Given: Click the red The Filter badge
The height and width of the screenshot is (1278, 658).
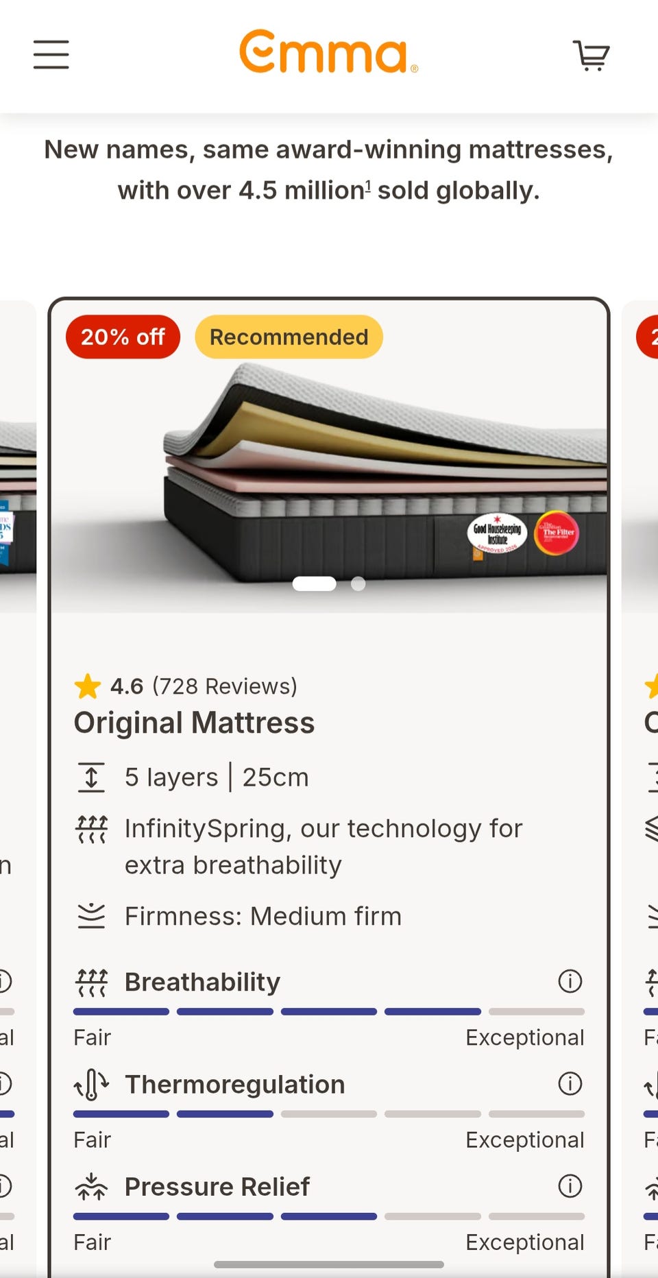Looking at the screenshot, I should pyautogui.click(x=557, y=533).
